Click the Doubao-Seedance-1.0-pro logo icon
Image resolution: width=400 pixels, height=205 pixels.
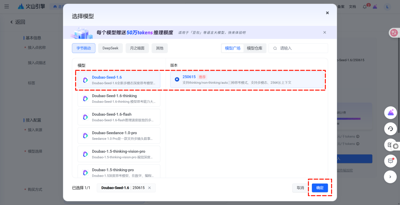click(86, 136)
